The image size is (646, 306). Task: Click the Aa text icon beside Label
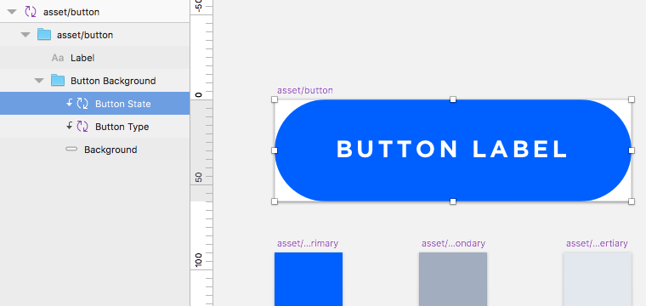(58, 58)
